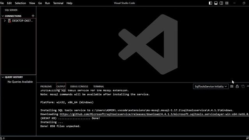Open the Selection menu
The height and width of the screenshot is (140, 249).
point(20,3)
